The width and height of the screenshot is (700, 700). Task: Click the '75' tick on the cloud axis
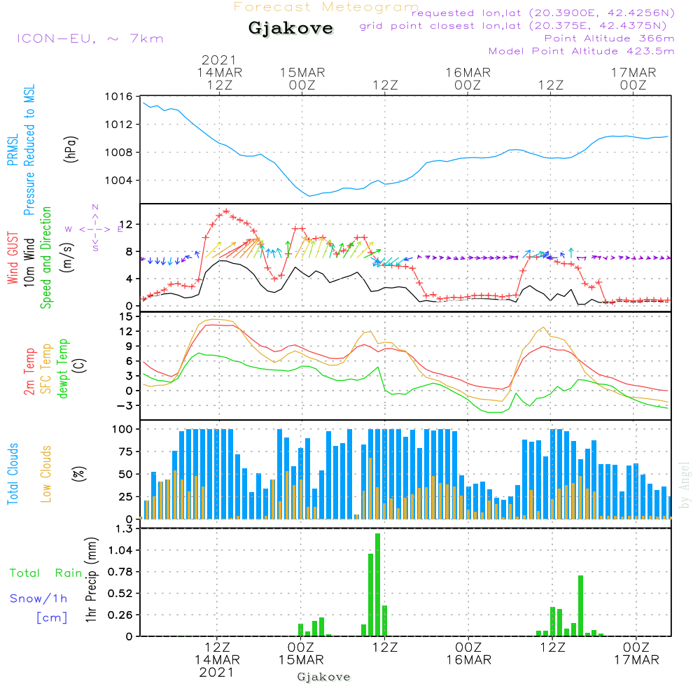tap(126, 451)
